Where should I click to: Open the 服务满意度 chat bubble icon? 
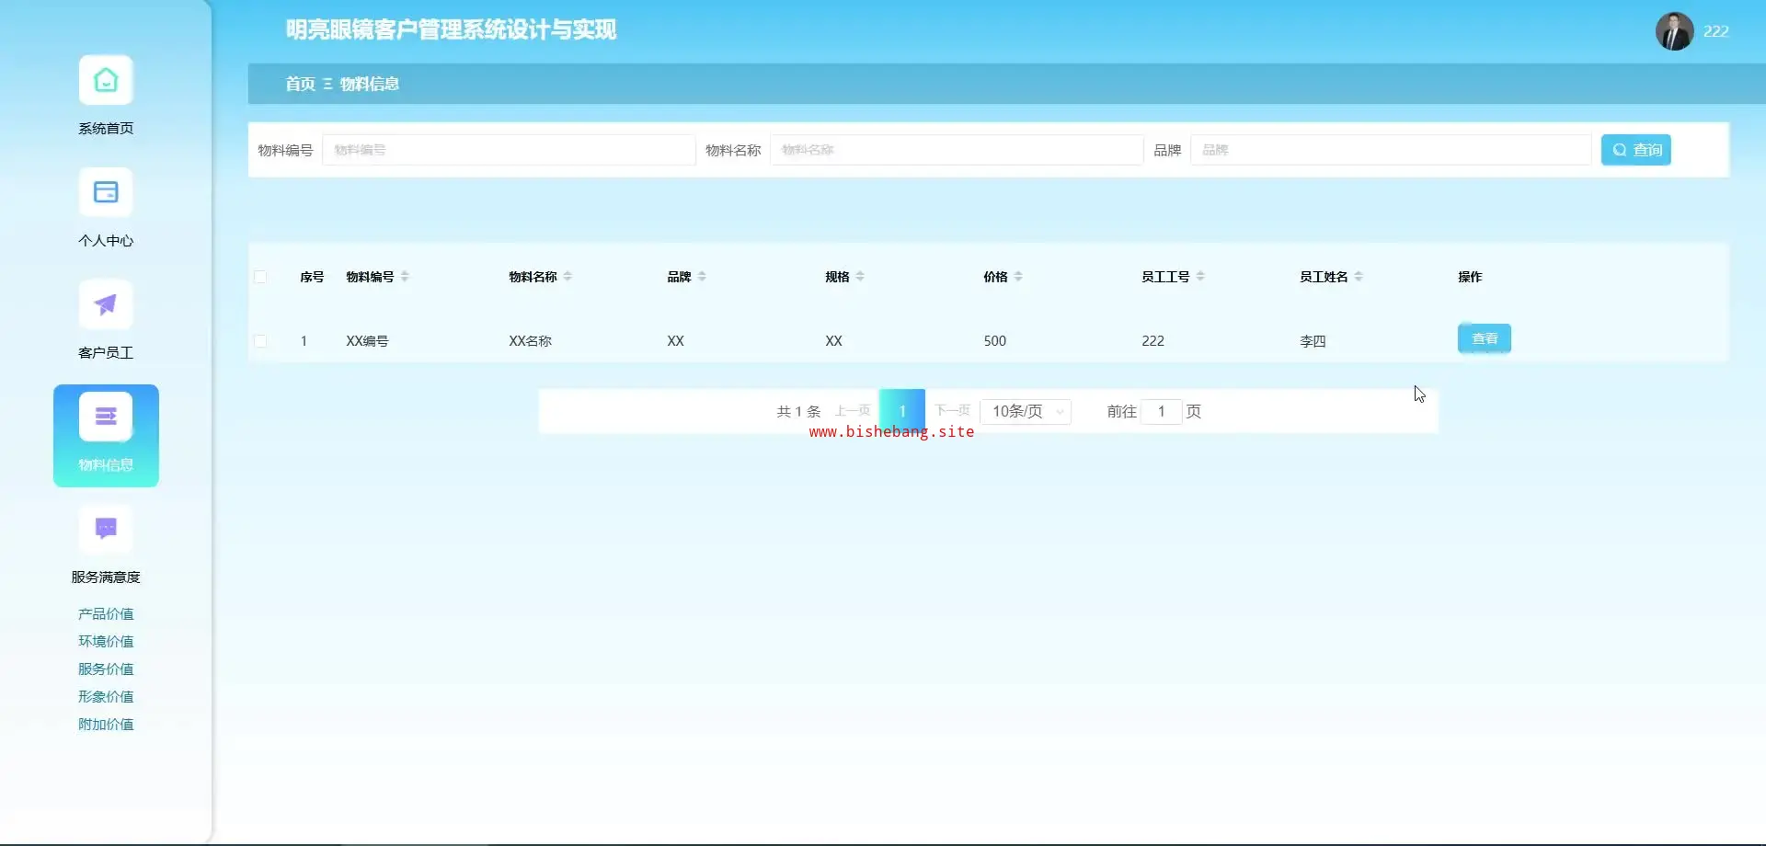[x=106, y=530]
